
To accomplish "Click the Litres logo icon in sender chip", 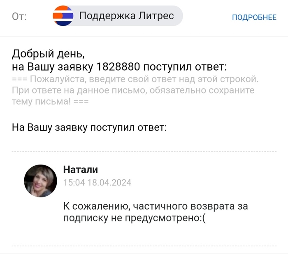I will 63,16.
